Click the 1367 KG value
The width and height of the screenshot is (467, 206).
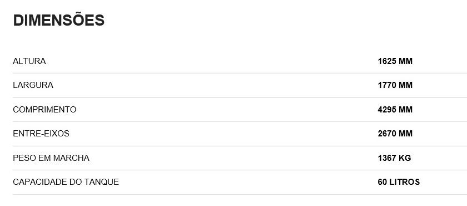tap(394, 158)
